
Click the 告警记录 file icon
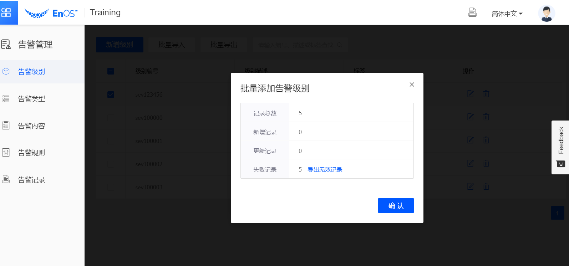(6, 179)
